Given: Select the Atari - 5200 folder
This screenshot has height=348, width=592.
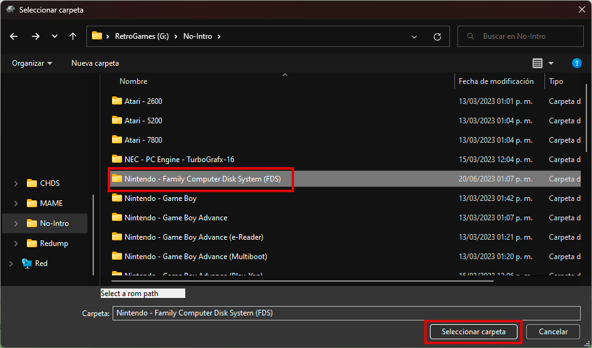Looking at the screenshot, I should 143,121.
